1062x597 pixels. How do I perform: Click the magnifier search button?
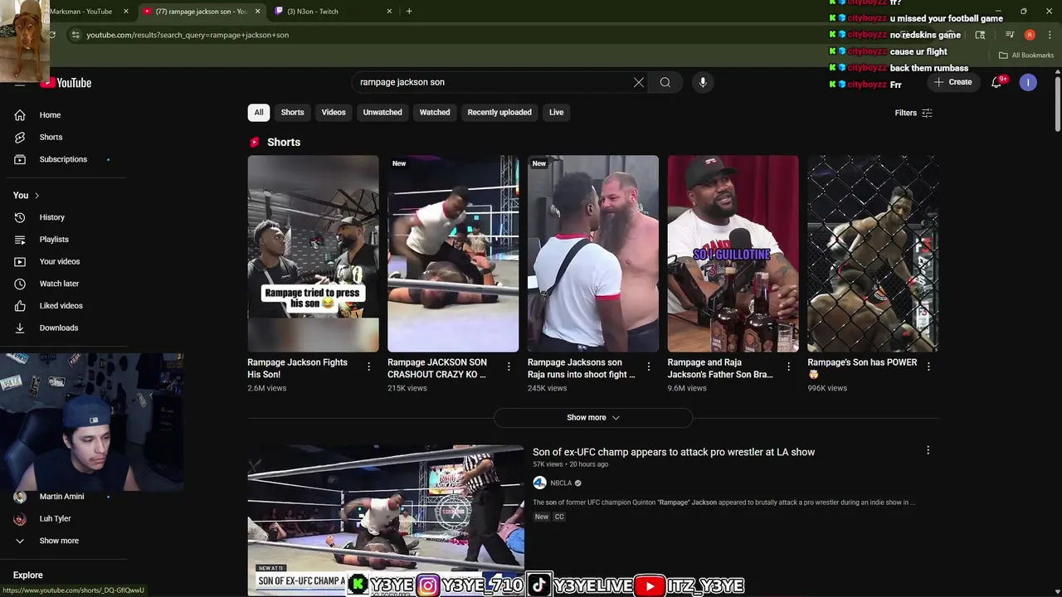coord(665,82)
